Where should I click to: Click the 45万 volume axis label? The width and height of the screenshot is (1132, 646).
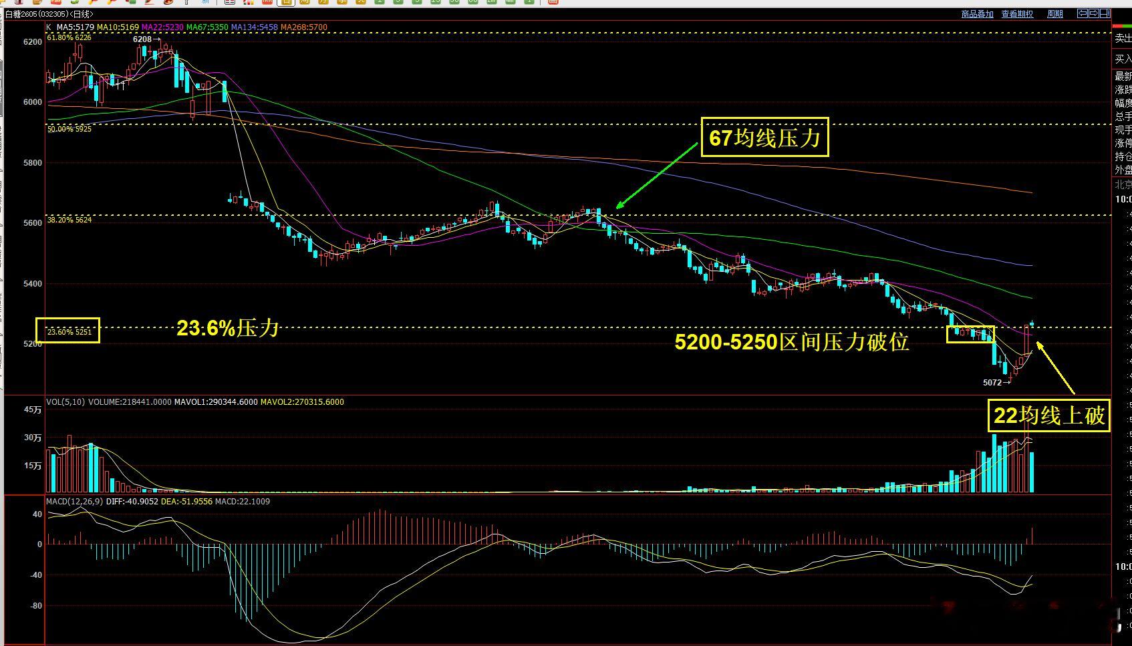pyautogui.click(x=33, y=410)
